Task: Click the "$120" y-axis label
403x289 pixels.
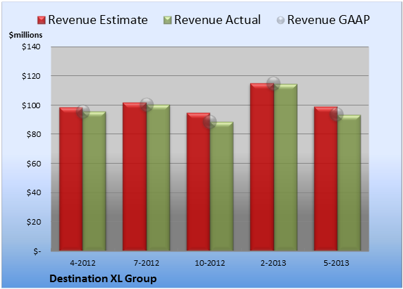Action: pyautogui.click(x=31, y=76)
